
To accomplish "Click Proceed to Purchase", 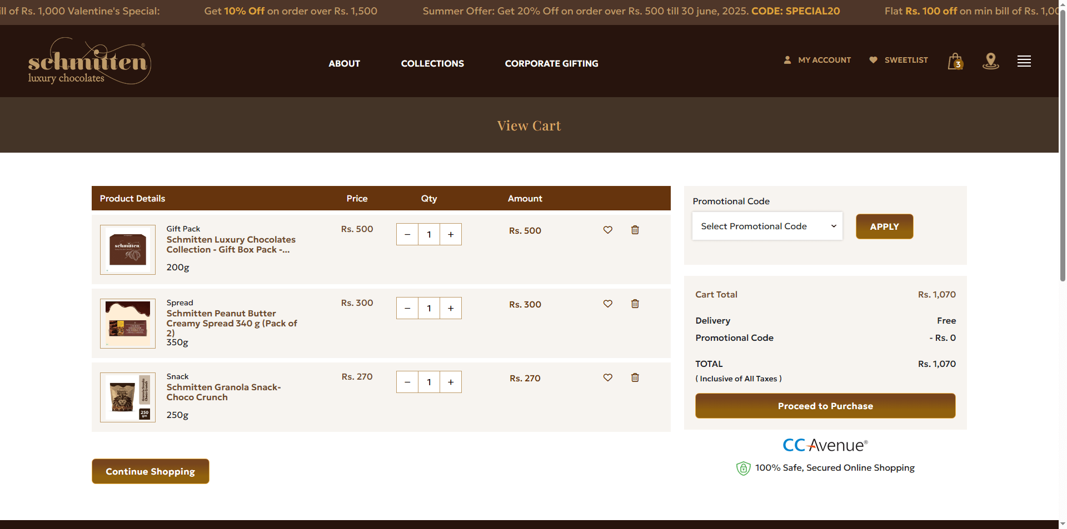I will [825, 406].
